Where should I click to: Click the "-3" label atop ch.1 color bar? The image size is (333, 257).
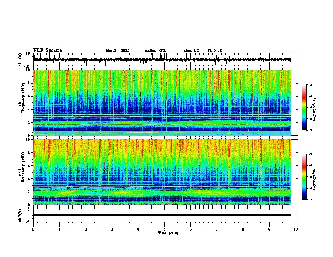[x=310, y=85]
